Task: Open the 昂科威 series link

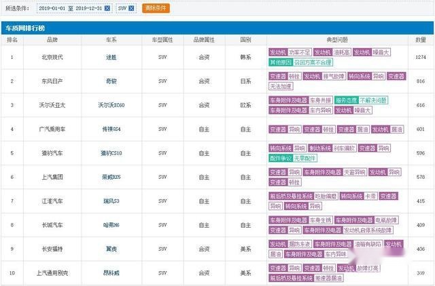Action: [x=111, y=273]
